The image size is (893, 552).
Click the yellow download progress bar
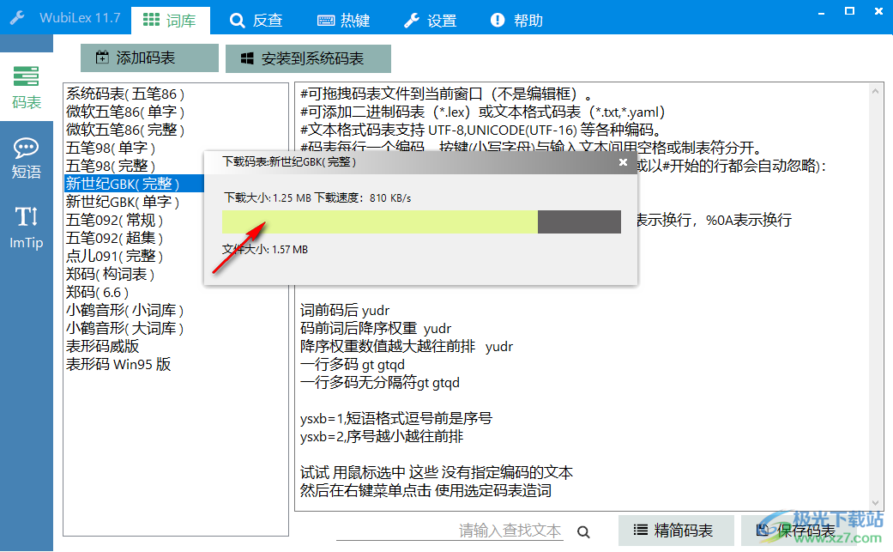377,221
